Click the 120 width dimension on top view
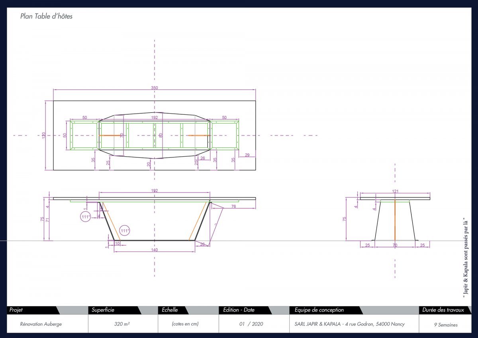This screenshot has height=338, width=478. 44,136
